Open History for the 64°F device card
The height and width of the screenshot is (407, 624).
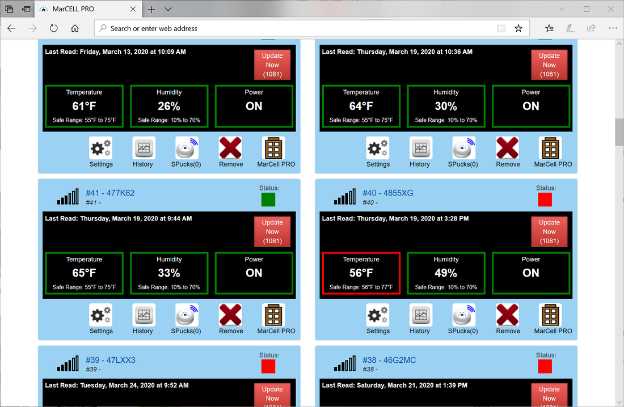coord(420,152)
